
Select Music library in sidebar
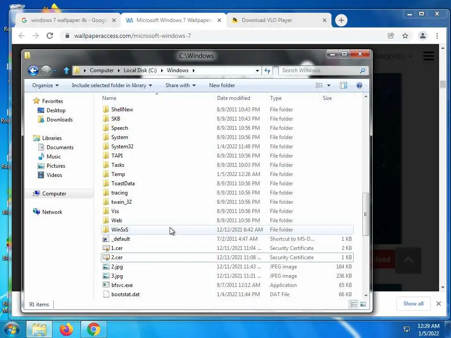coord(53,157)
